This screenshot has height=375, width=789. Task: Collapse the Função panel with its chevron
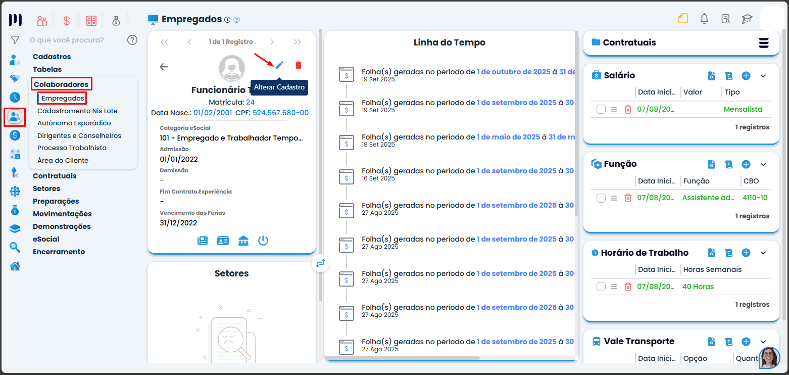click(763, 164)
